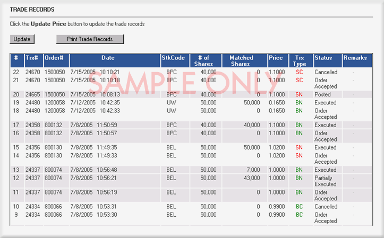
Task: Click the Print Trade Records button
Action: pyautogui.click(x=90, y=39)
